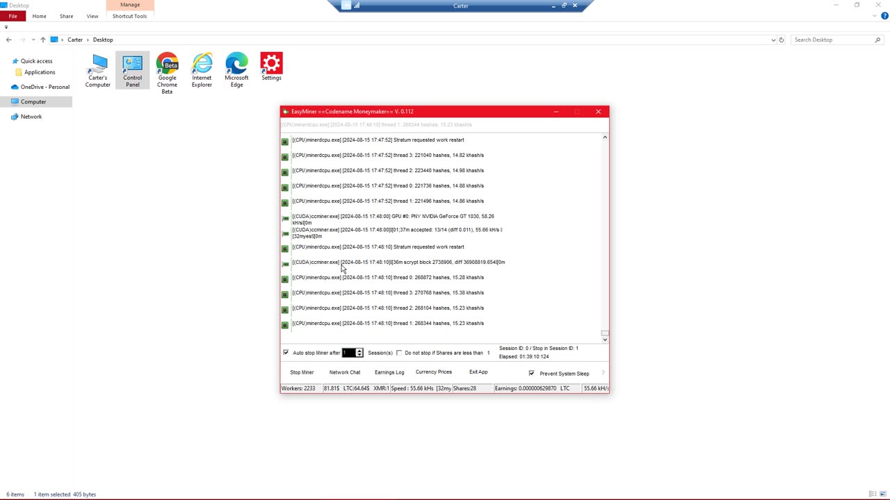This screenshot has height=500, width=890.
Task: Switch to the Home ribbon tab
Action: tap(39, 16)
